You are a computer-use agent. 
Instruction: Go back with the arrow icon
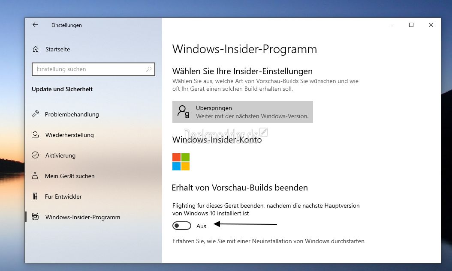35,25
